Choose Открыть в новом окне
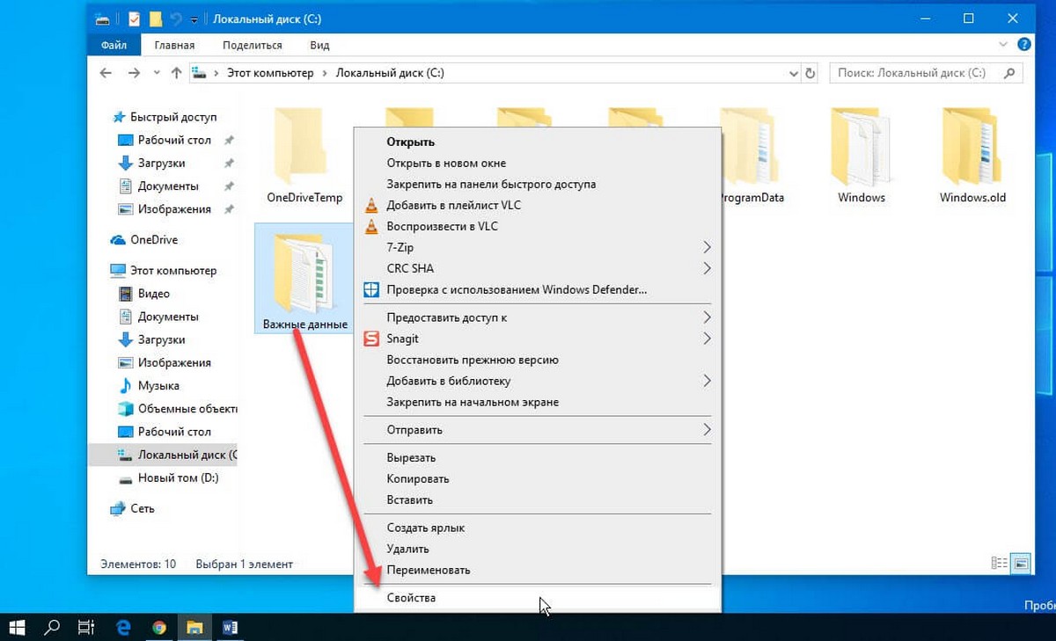This screenshot has height=641, width=1056. (537, 163)
